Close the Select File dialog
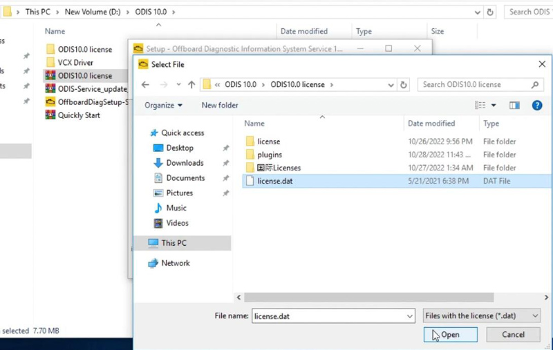553x350 pixels. pos(542,64)
